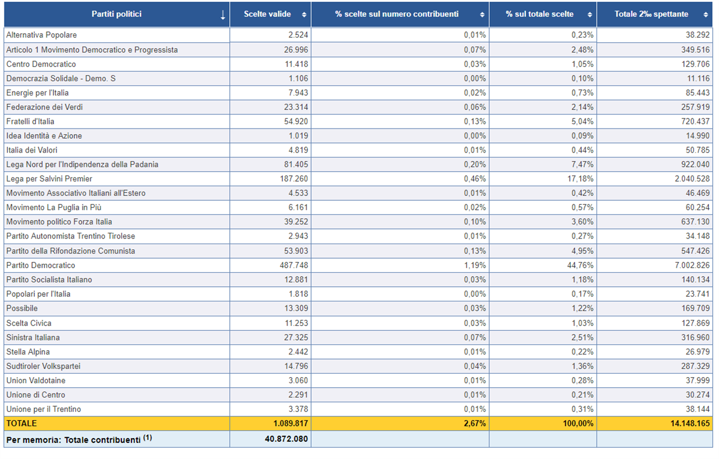Click Sudtiroler Volkspartei amount 287.329

(x=695, y=366)
